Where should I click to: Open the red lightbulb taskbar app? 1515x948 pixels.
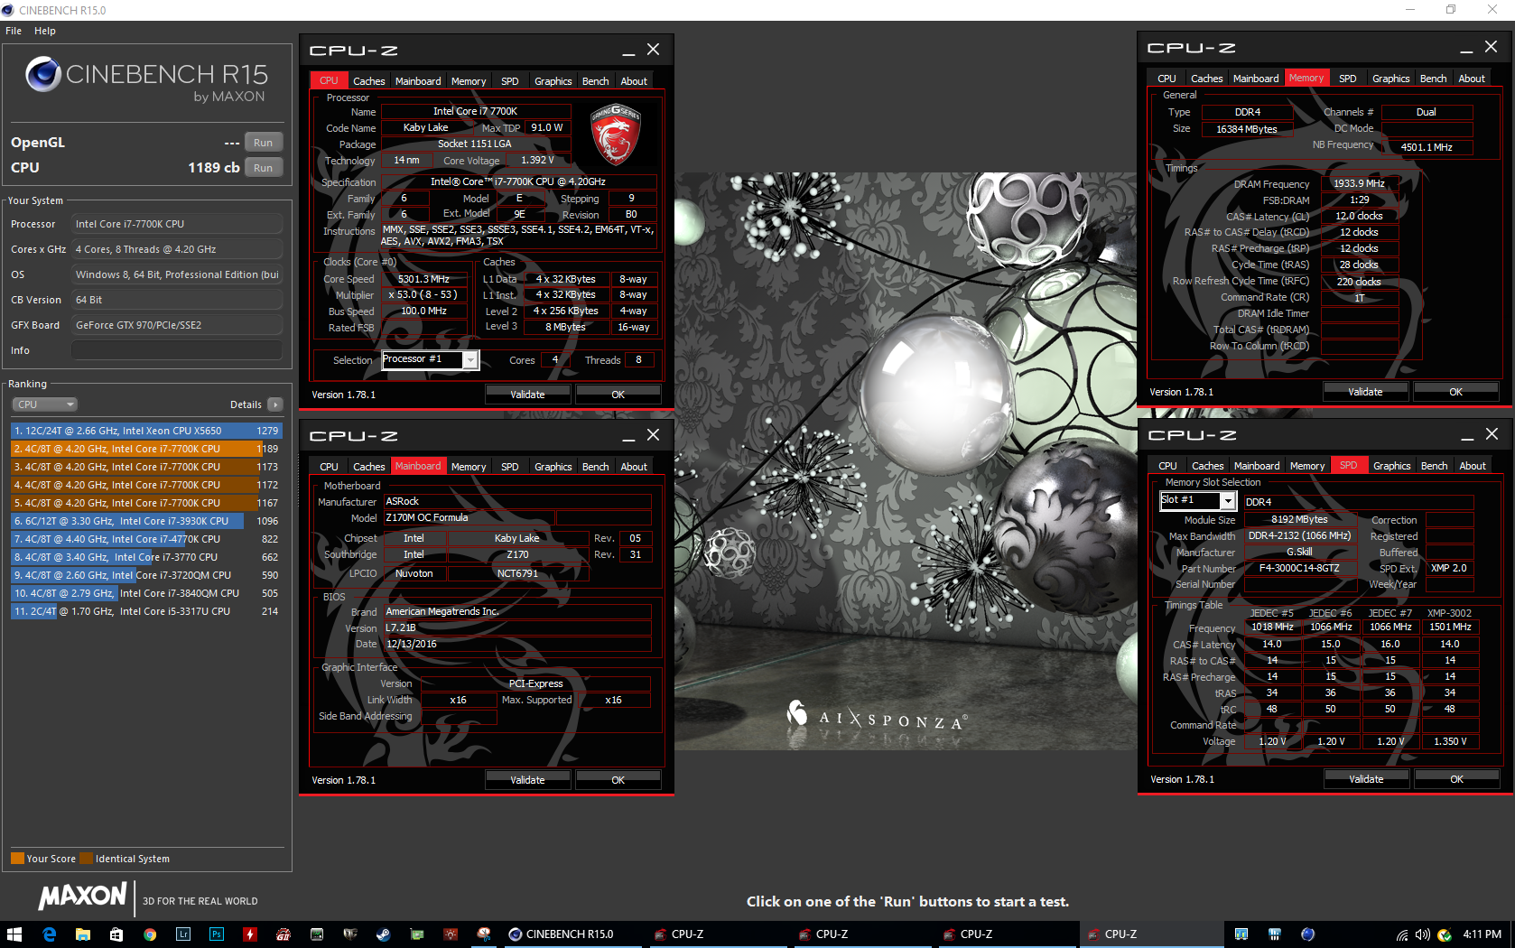point(451,934)
